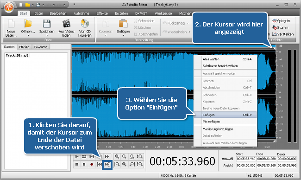Screen dimensions: 301x180
Task: Open the Werkzeuge ribbon tab
Action: (x=163, y=13)
